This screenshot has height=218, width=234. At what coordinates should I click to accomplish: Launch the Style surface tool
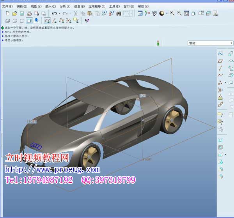pyautogui.click(x=231, y=83)
